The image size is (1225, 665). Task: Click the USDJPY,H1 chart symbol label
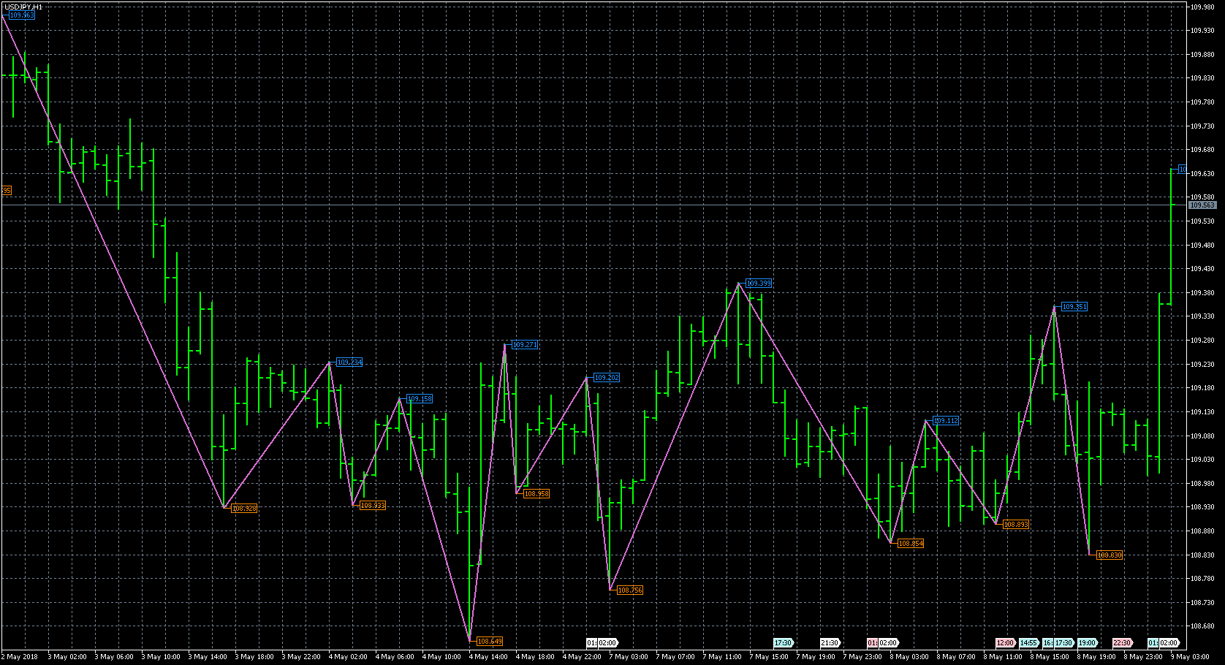click(x=23, y=7)
